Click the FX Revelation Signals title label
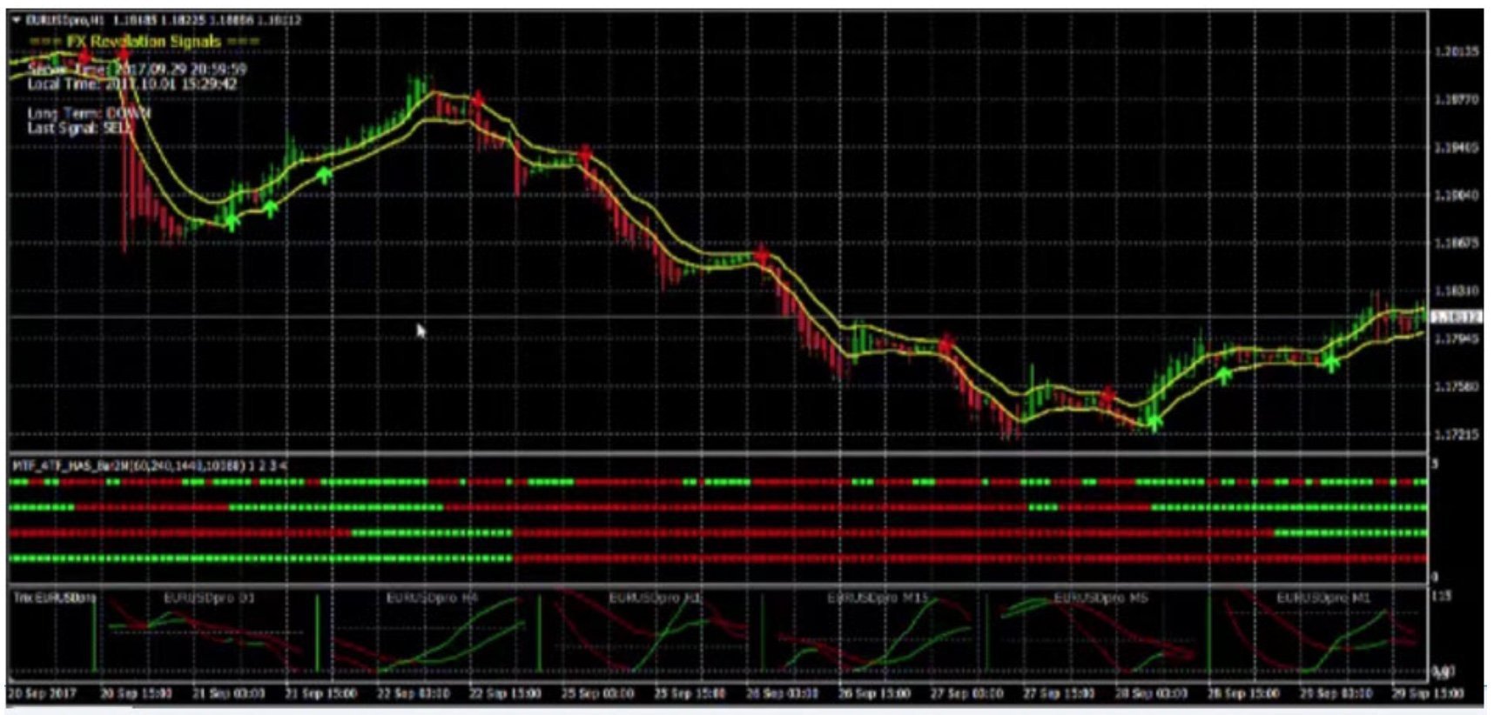This screenshot has width=1494, height=715. click(144, 42)
